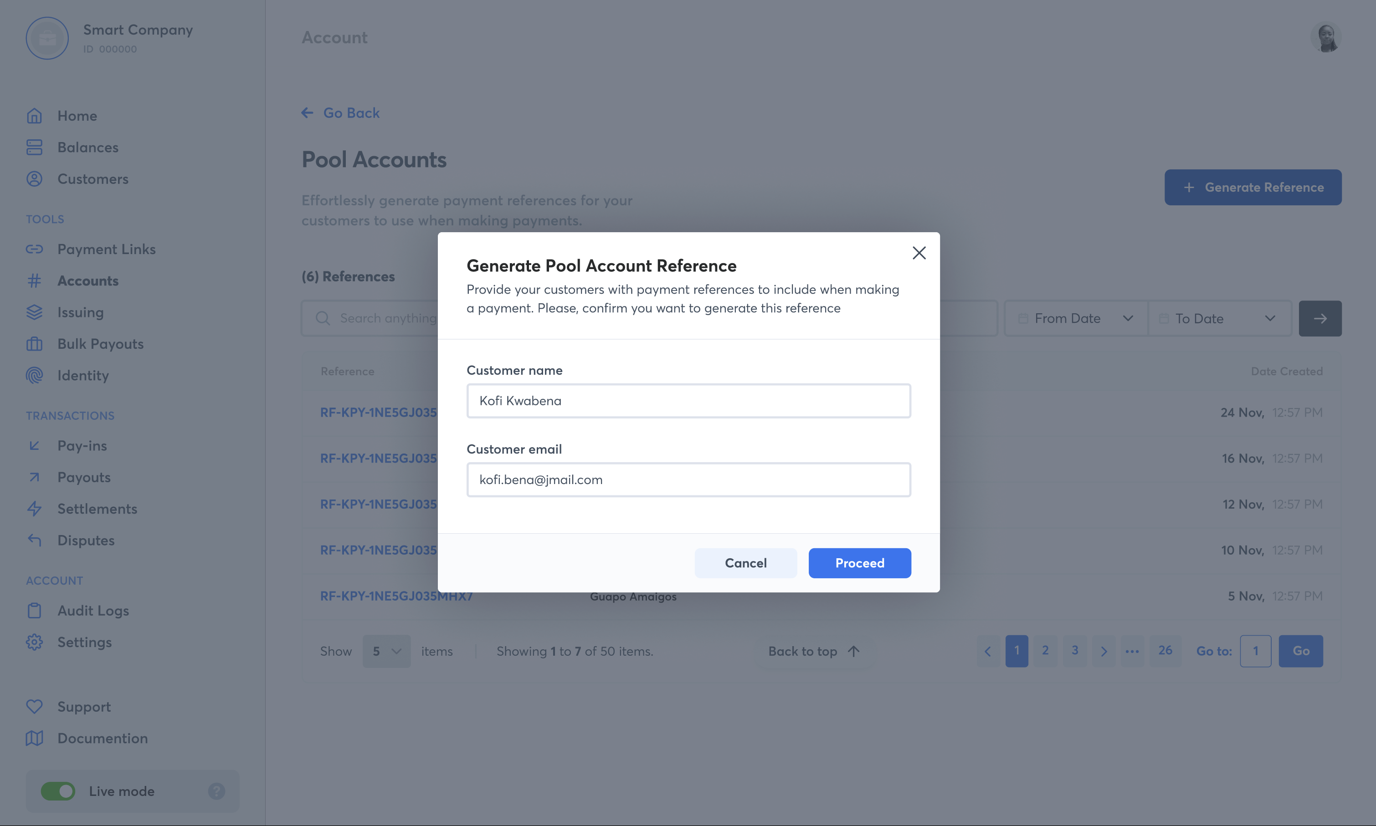Click the Bulk Payouts briefcase icon

tap(35, 344)
